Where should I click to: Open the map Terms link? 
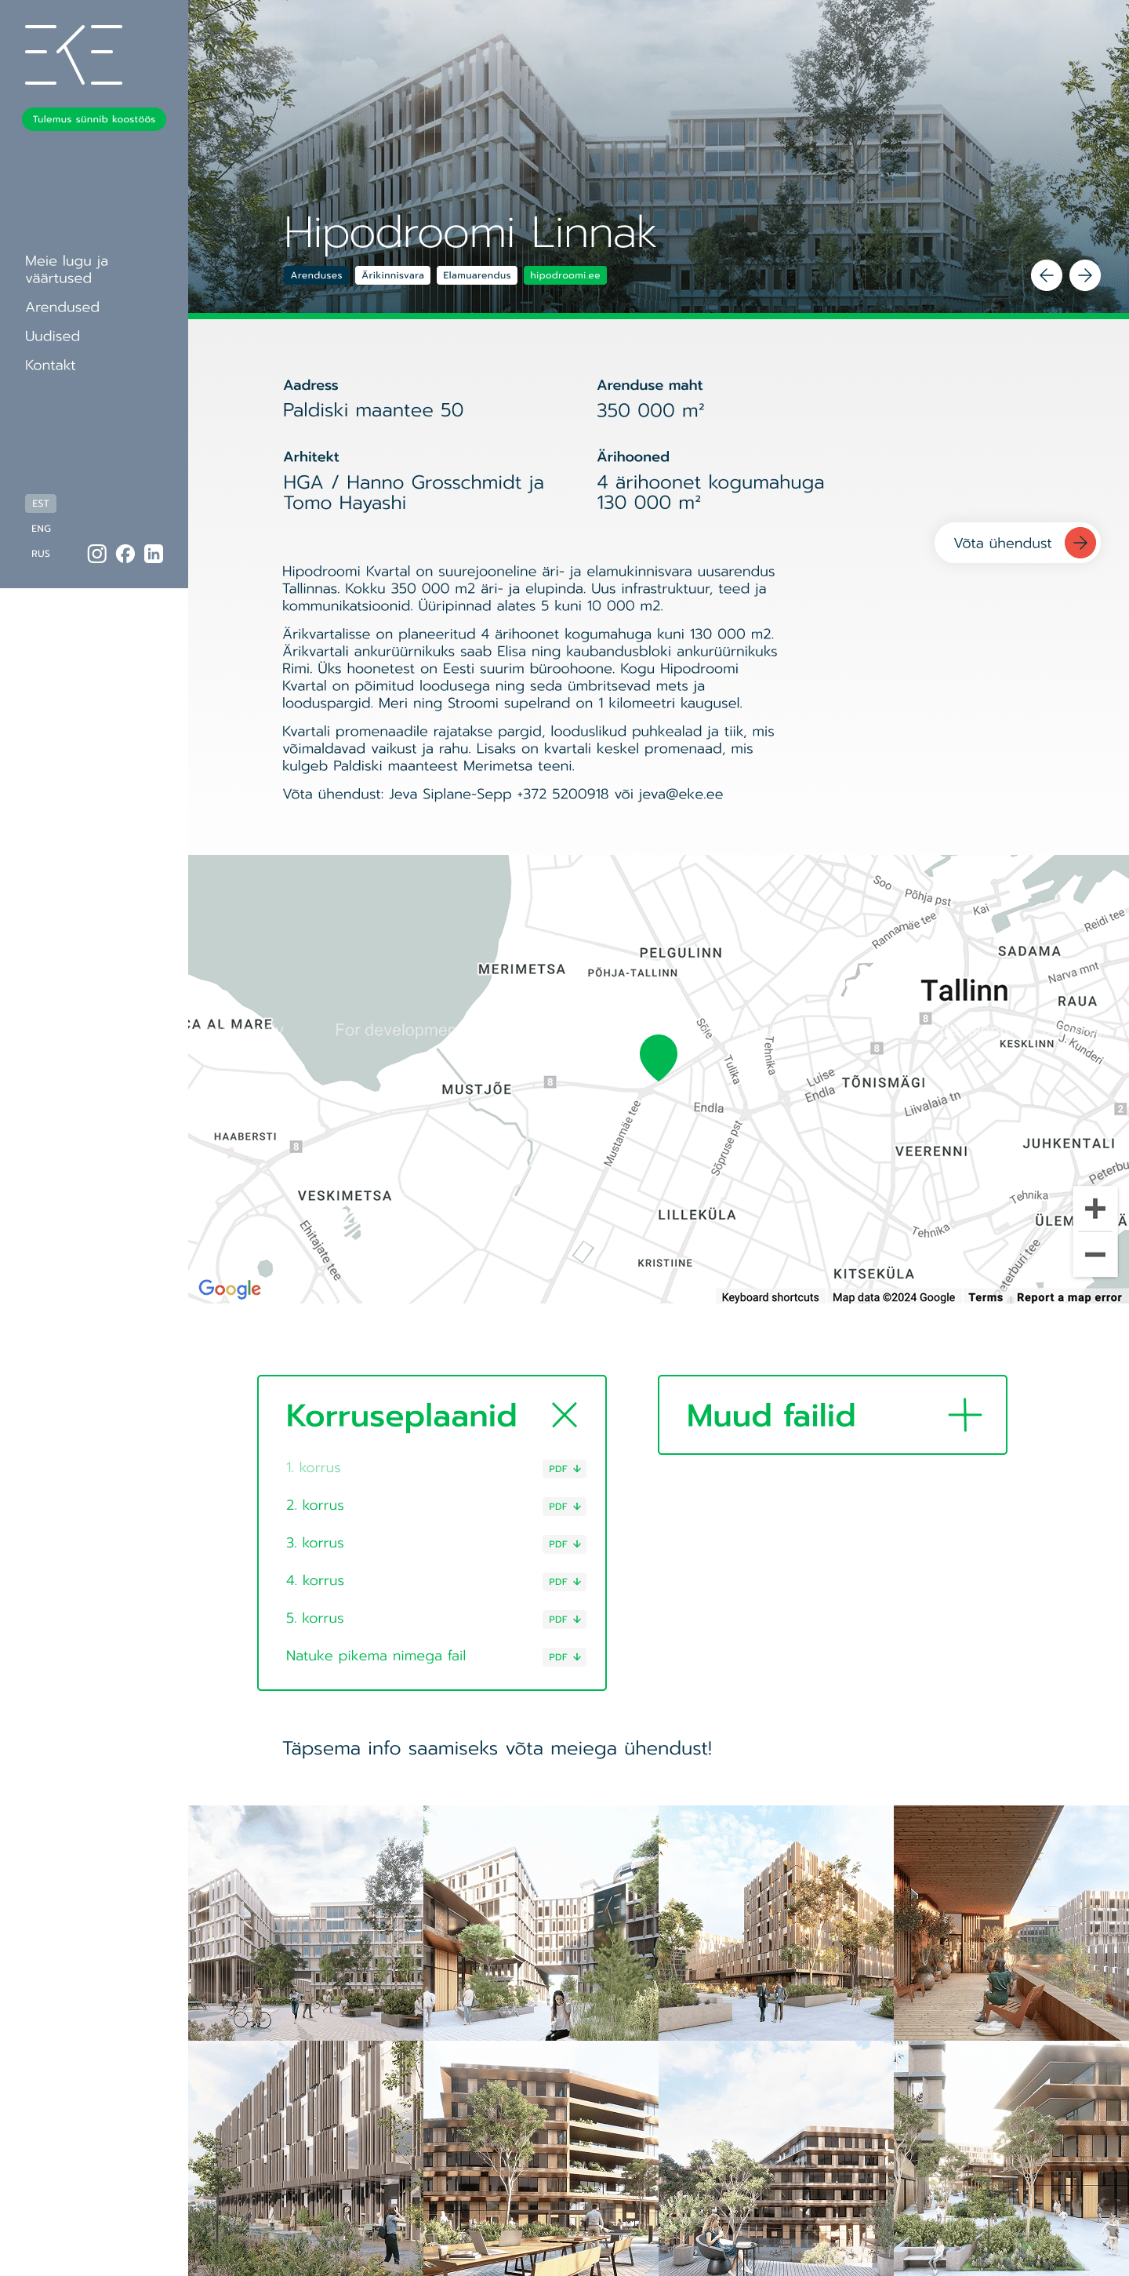(985, 1297)
